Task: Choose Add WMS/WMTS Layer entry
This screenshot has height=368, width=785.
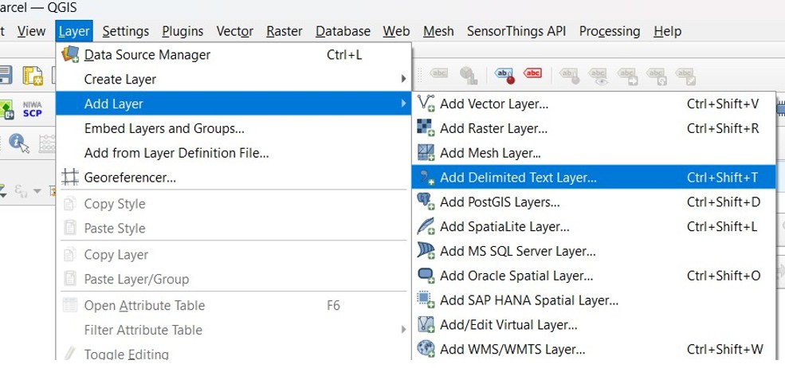Action: pyautogui.click(x=594, y=348)
